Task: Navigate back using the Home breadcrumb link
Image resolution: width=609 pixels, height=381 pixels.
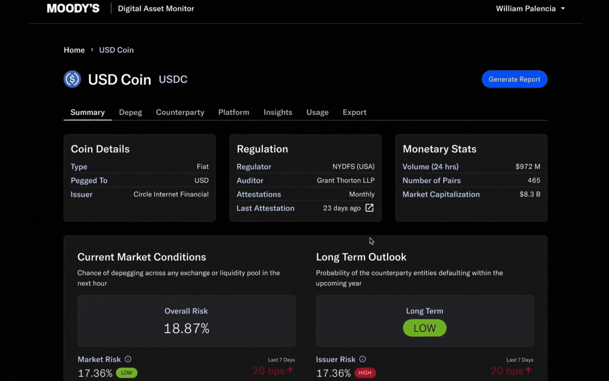Action: click(74, 50)
